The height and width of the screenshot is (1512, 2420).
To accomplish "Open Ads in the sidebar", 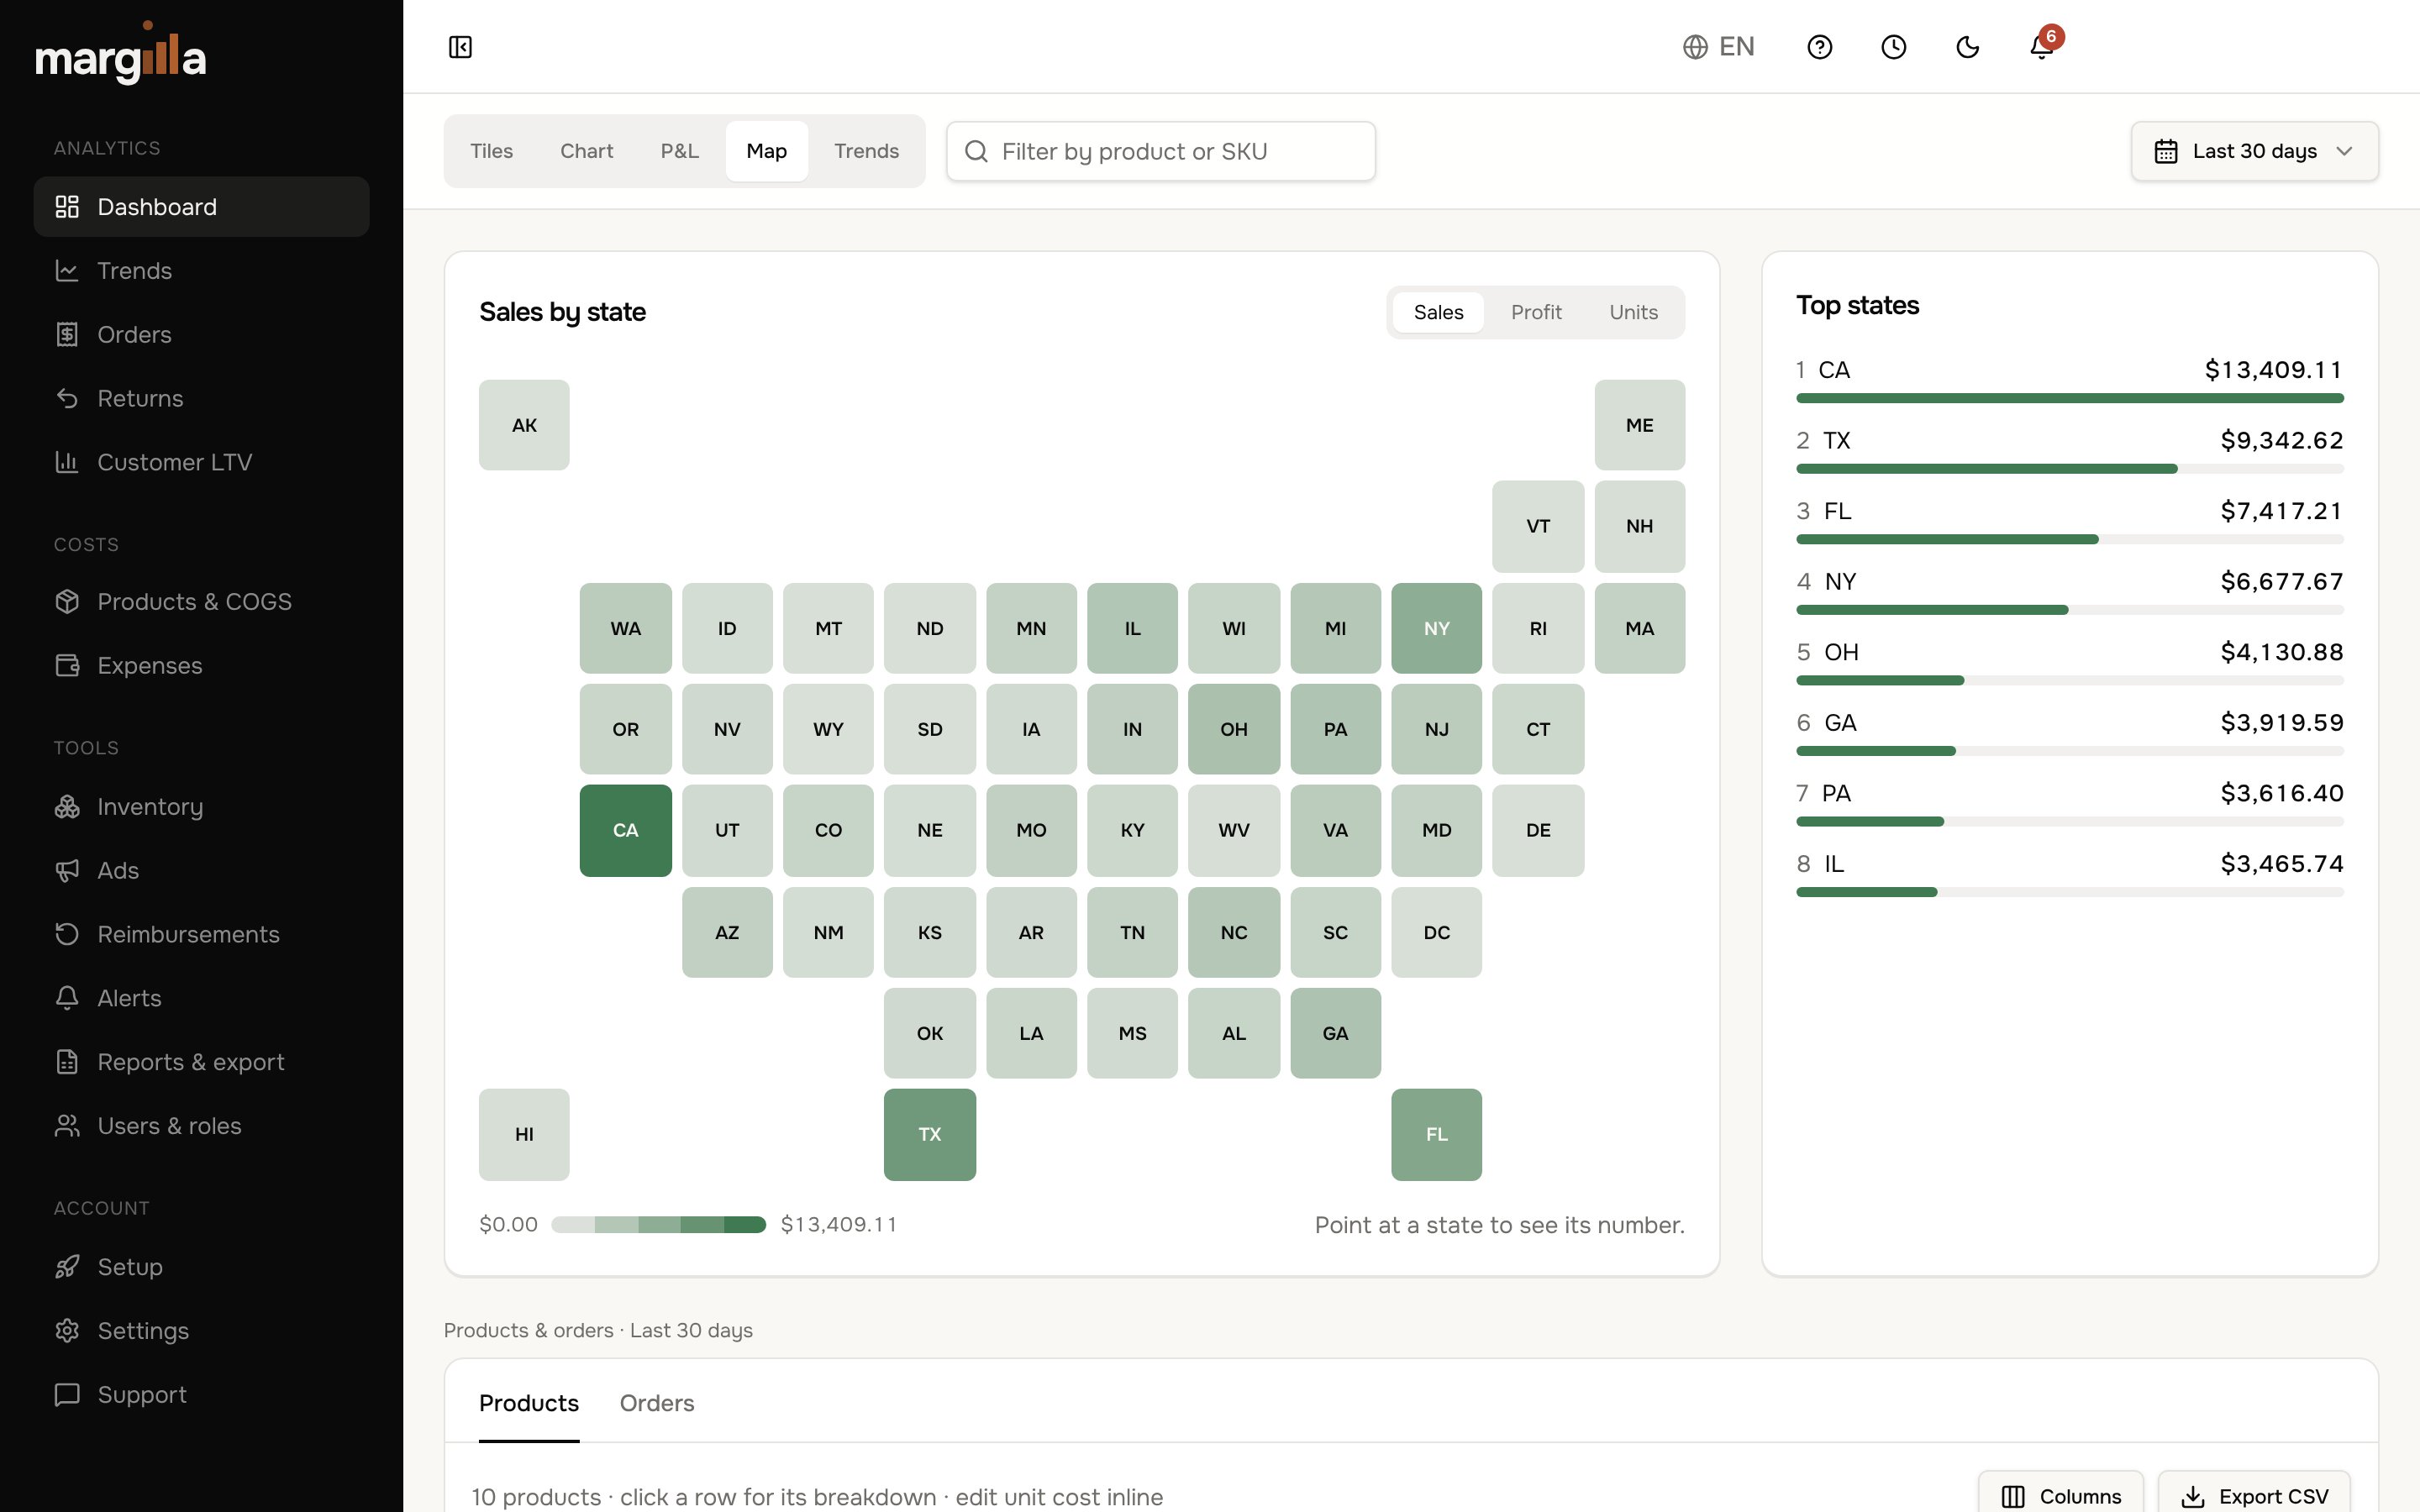I will point(201,871).
